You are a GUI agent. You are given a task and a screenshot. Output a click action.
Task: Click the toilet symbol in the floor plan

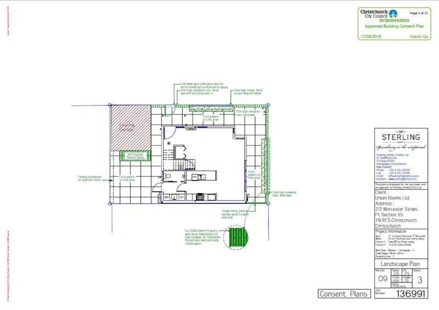(167, 176)
